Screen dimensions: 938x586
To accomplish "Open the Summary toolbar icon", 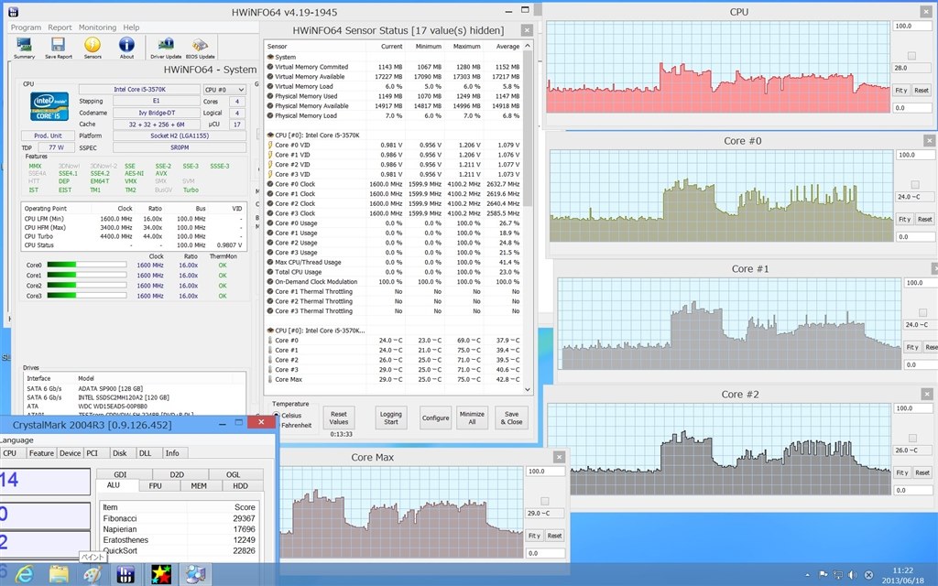I will [x=24, y=48].
